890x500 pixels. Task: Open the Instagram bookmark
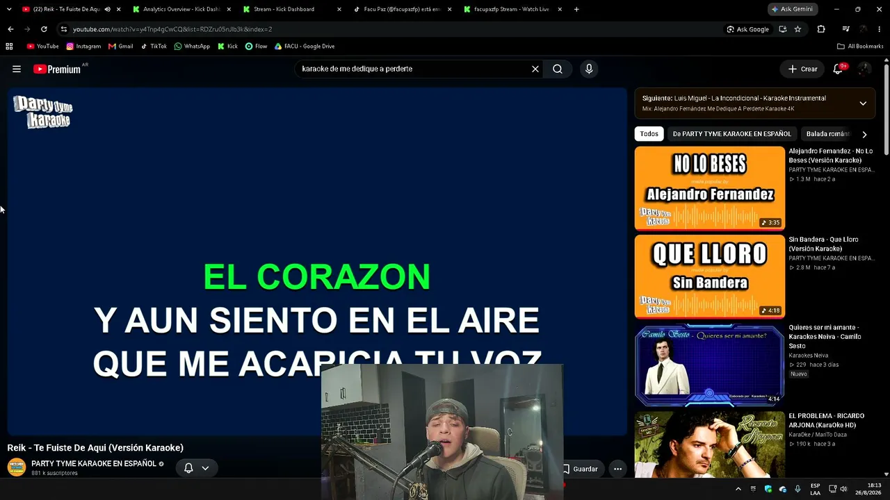pyautogui.click(x=83, y=47)
